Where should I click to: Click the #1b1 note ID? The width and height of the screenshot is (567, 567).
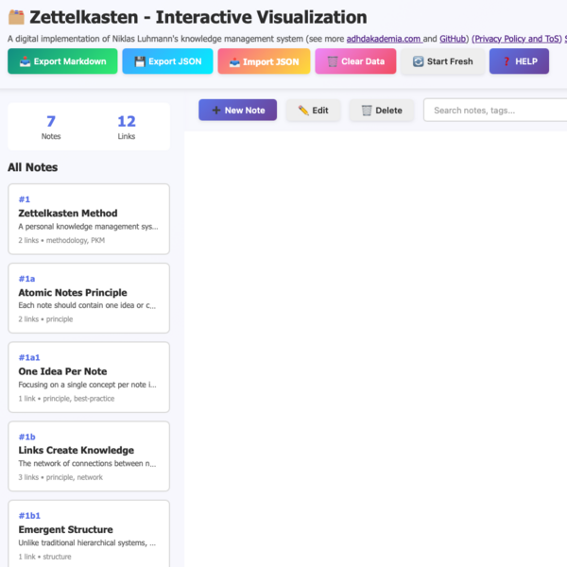[29, 515]
